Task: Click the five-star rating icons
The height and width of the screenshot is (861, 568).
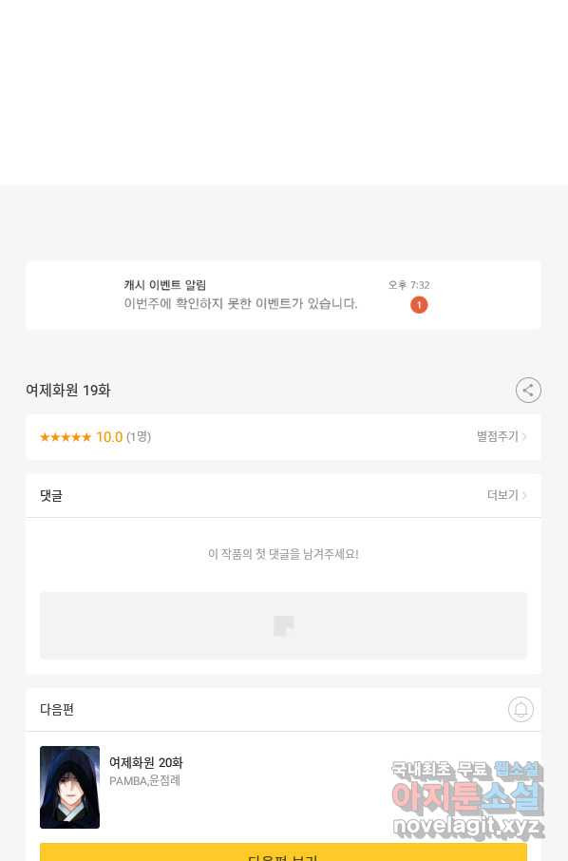Action: click(x=66, y=437)
